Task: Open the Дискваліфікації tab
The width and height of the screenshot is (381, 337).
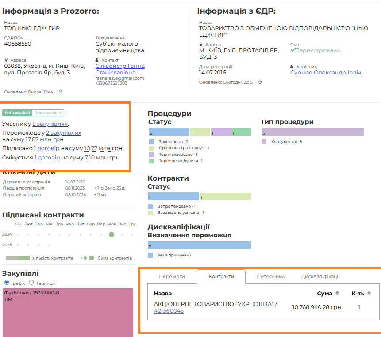Action: [320, 276]
